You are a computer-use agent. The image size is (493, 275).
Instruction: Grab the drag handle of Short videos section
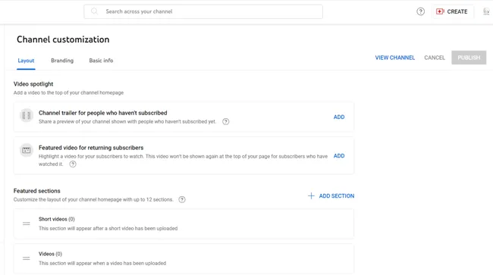(x=27, y=223)
